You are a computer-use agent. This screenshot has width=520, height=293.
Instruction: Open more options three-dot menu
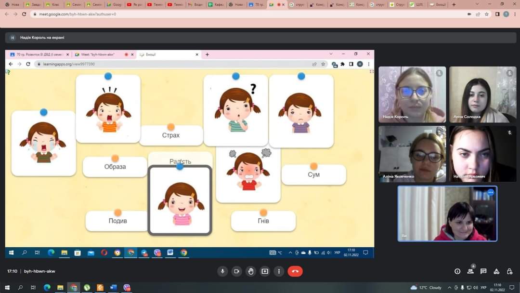pyautogui.click(x=278, y=271)
